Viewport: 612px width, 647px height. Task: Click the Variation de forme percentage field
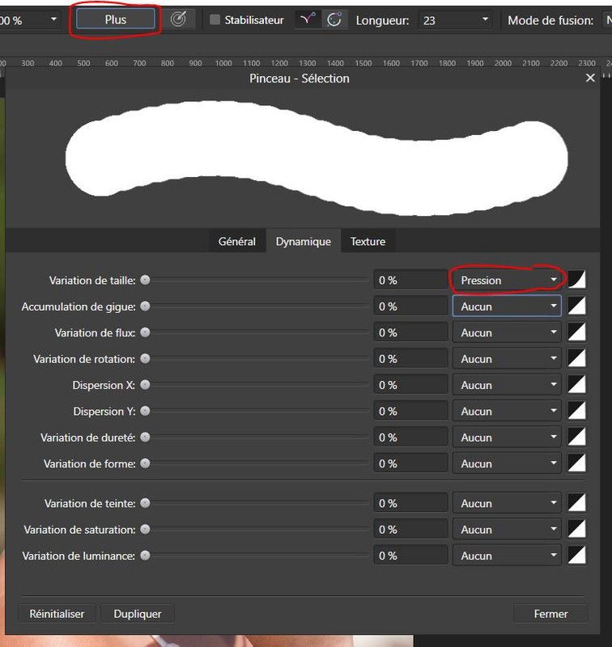pos(410,463)
